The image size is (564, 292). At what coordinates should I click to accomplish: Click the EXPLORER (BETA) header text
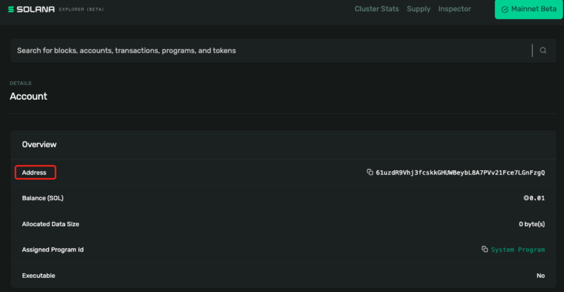point(81,10)
